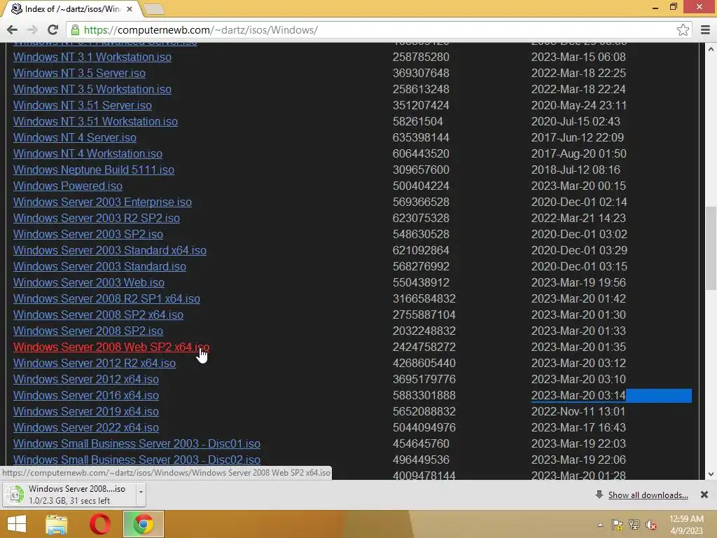Download Windows Server 2003 Standard x64.iso
The width and height of the screenshot is (717, 538).
coord(110,250)
